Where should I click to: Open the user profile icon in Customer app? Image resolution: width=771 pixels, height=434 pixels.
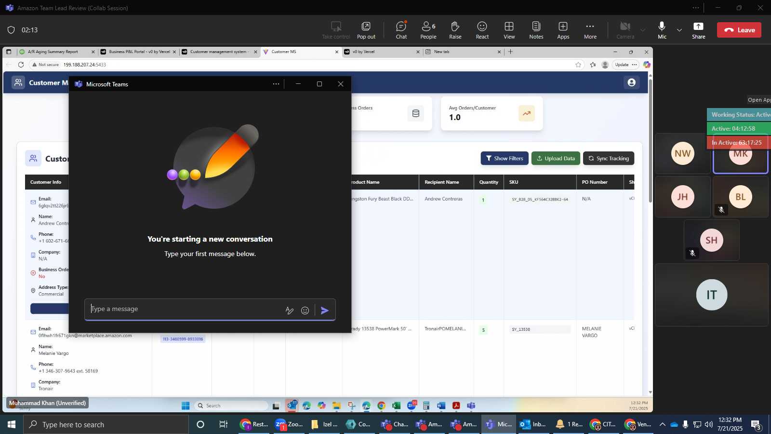click(x=631, y=82)
